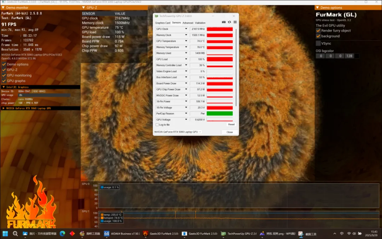Click the Wi-Fi tray icon
The width and height of the screenshot is (382, 239).
[x=349, y=233]
